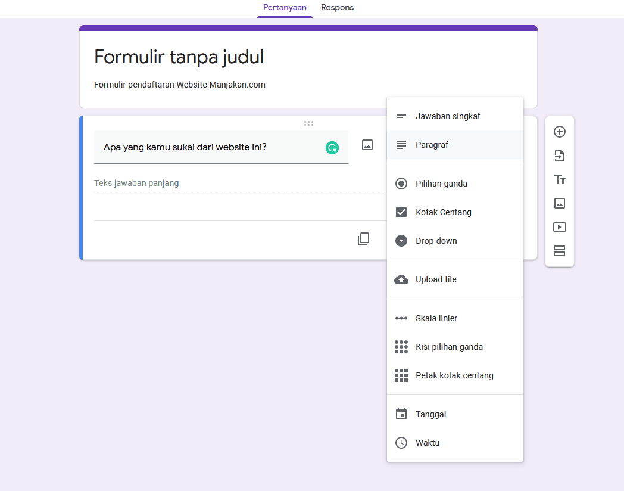Screen dimensions: 624x491
Task: Click the Add title and description icon
Action: [560, 179]
